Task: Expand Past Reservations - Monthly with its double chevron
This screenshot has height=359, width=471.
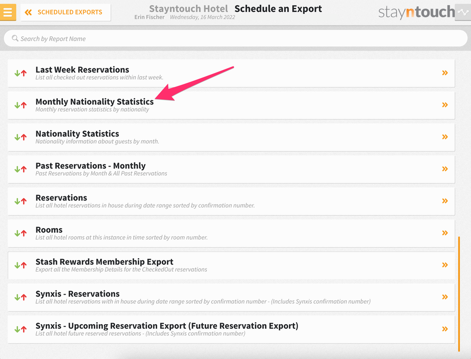Action: tap(445, 169)
